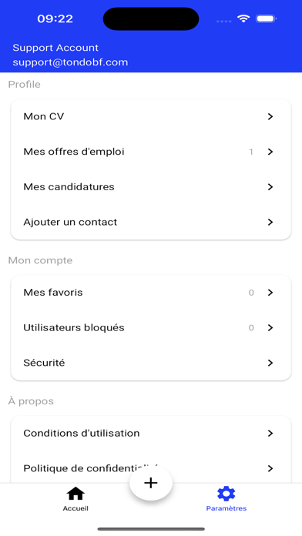Open the Mes favoris chevron

tap(270, 293)
